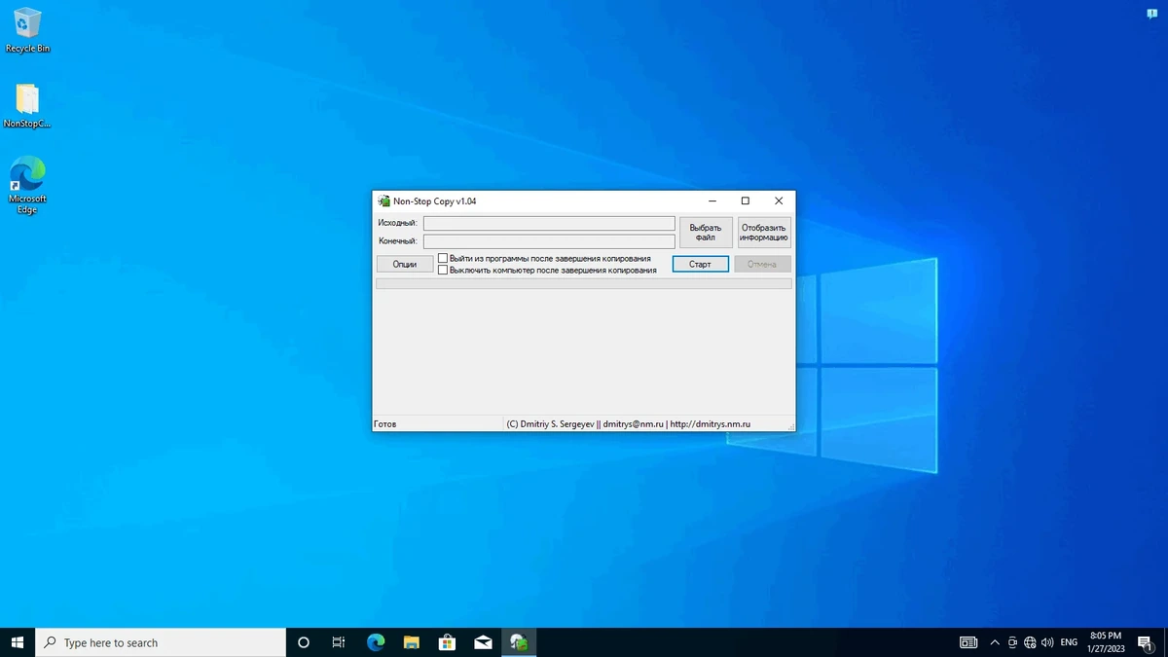This screenshot has height=657, width=1168.
Task: Click the Cortana circle icon
Action: point(303,642)
